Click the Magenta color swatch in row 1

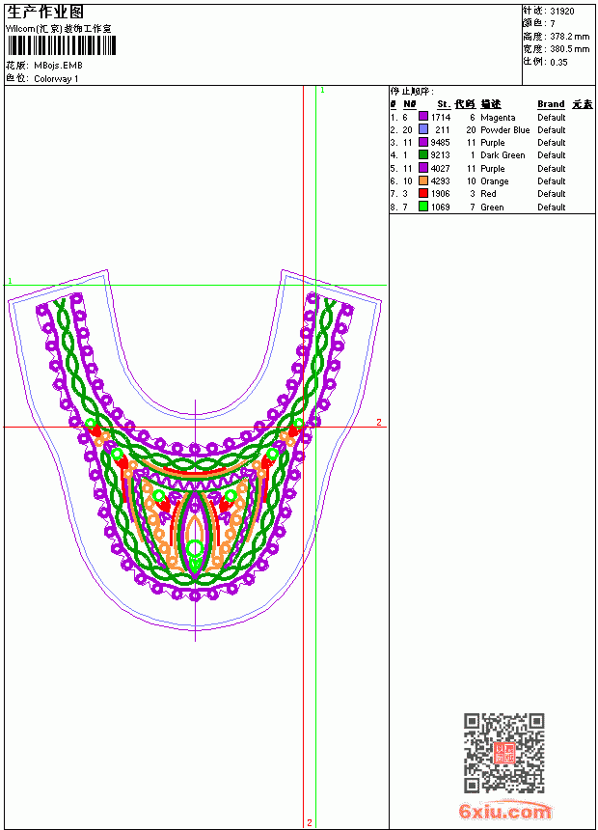pos(423,117)
